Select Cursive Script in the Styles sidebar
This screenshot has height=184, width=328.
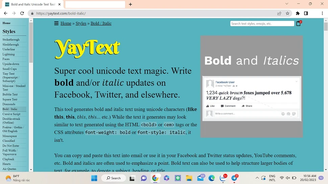click(11, 114)
